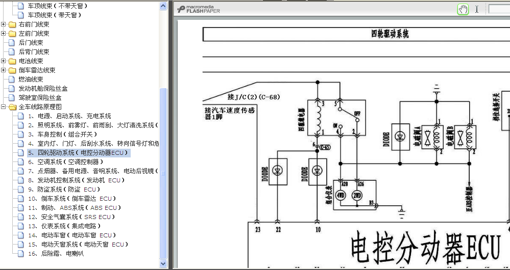The width and height of the screenshot is (510, 270).
Task: Click the 右前门线束 folder icon
Action: [x=12, y=24]
